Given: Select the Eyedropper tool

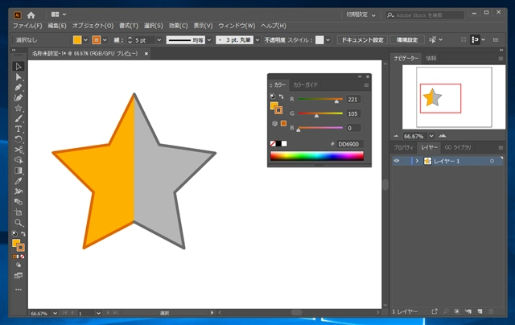Looking at the screenshot, I should (19, 181).
